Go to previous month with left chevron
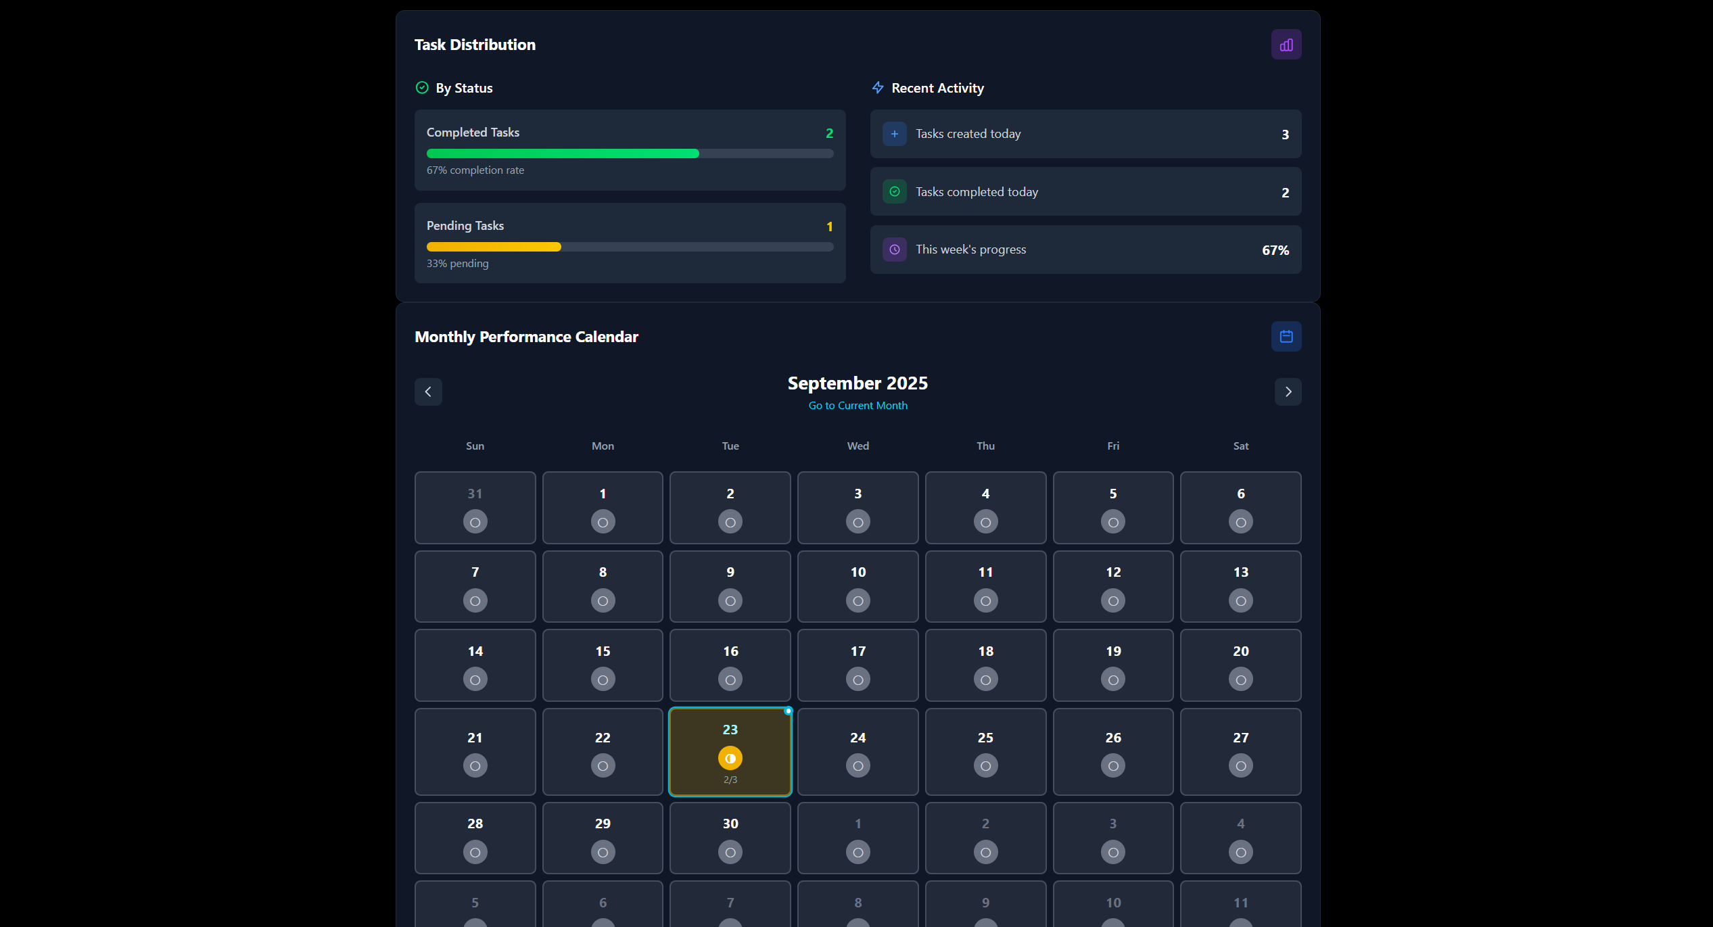Viewport: 1713px width, 927px height. [428, 391]
